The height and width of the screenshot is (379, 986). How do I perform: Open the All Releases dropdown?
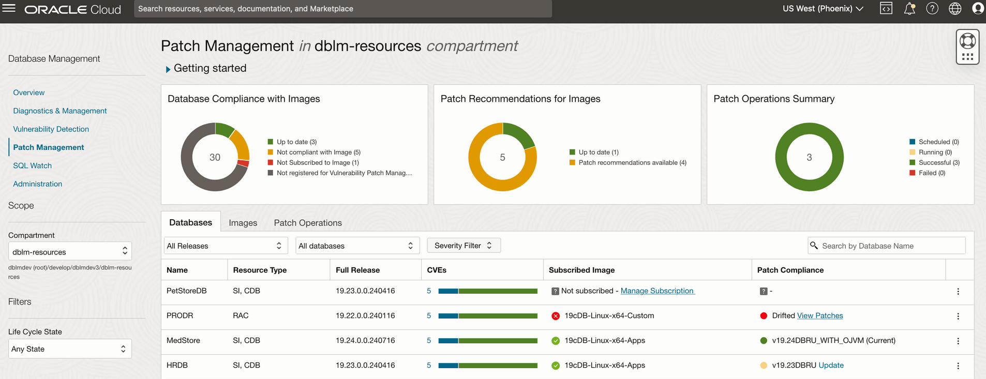click(225, 246)
